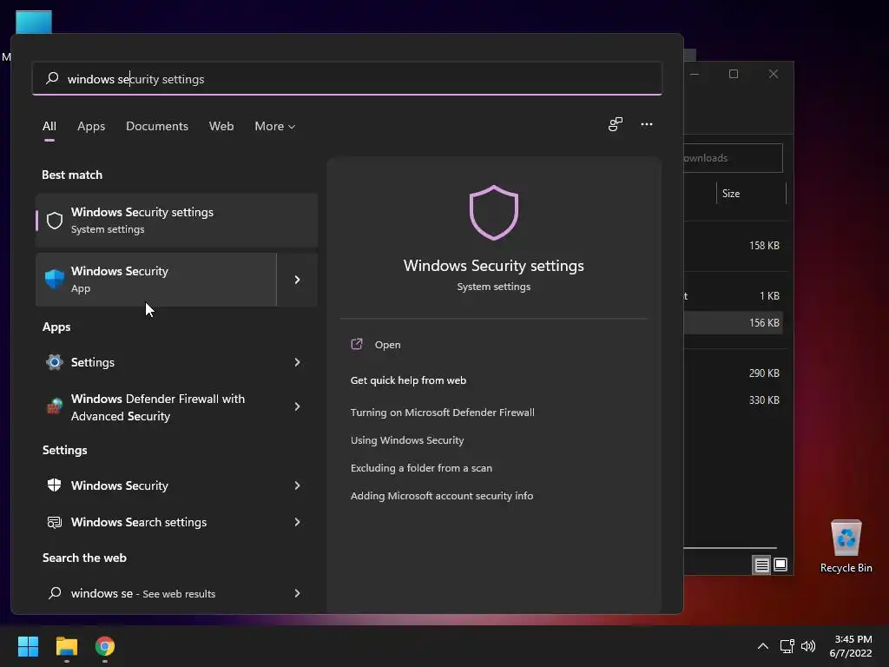Open Recycle Bin desktop icon
The image size is (889, 667).
(x=846, y=545)
